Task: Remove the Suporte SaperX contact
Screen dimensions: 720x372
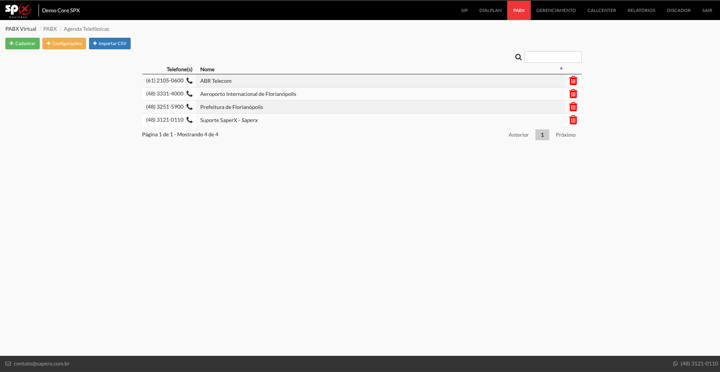Action: [573, 120]
